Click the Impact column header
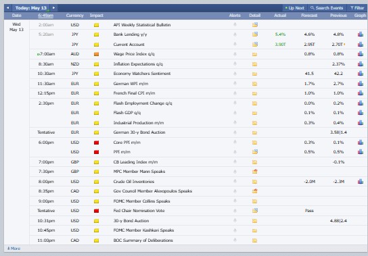This screenshot has width=368, height=256. tap(97, 16)
